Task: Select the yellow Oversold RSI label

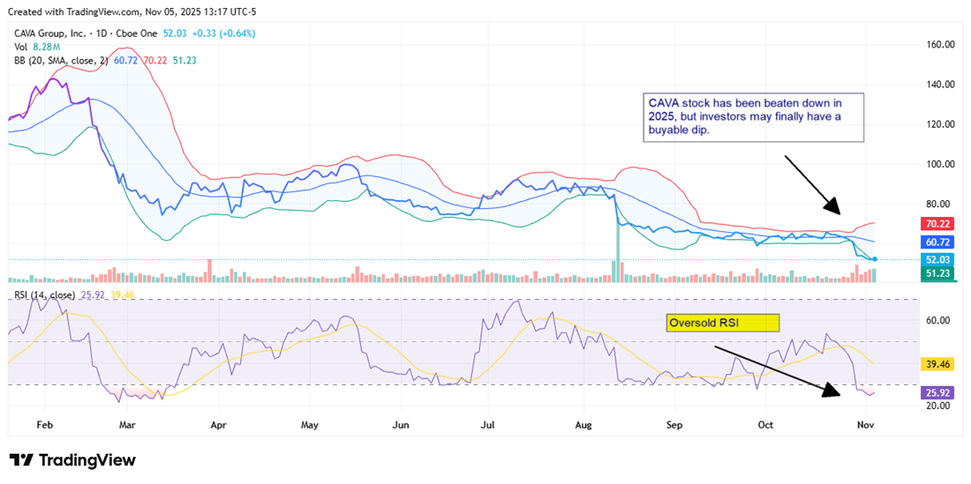Action: coord(721,323)
